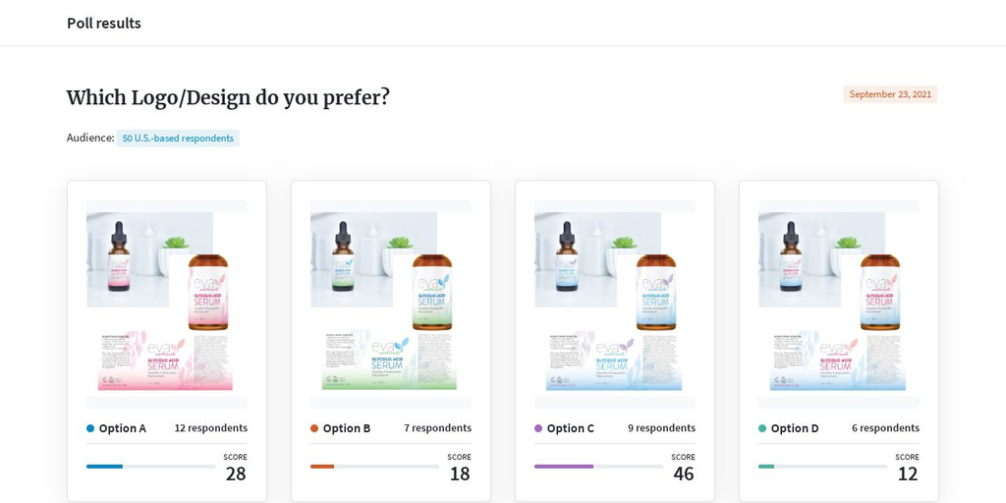Select the Option A label
The image size is (1006, 503).
tap(123, 428)
